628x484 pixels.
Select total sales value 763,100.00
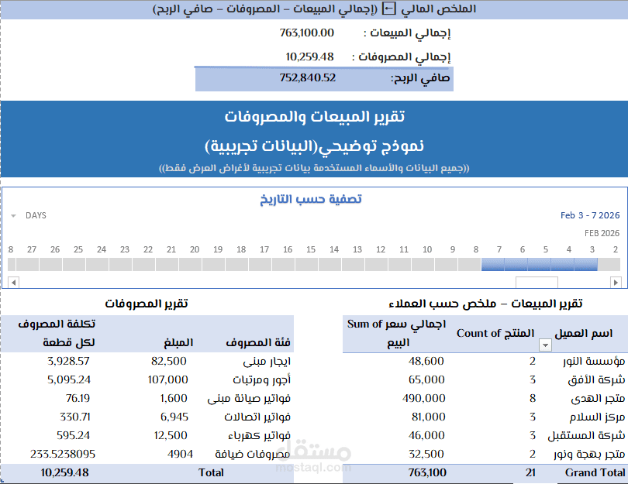coord(307,33)
